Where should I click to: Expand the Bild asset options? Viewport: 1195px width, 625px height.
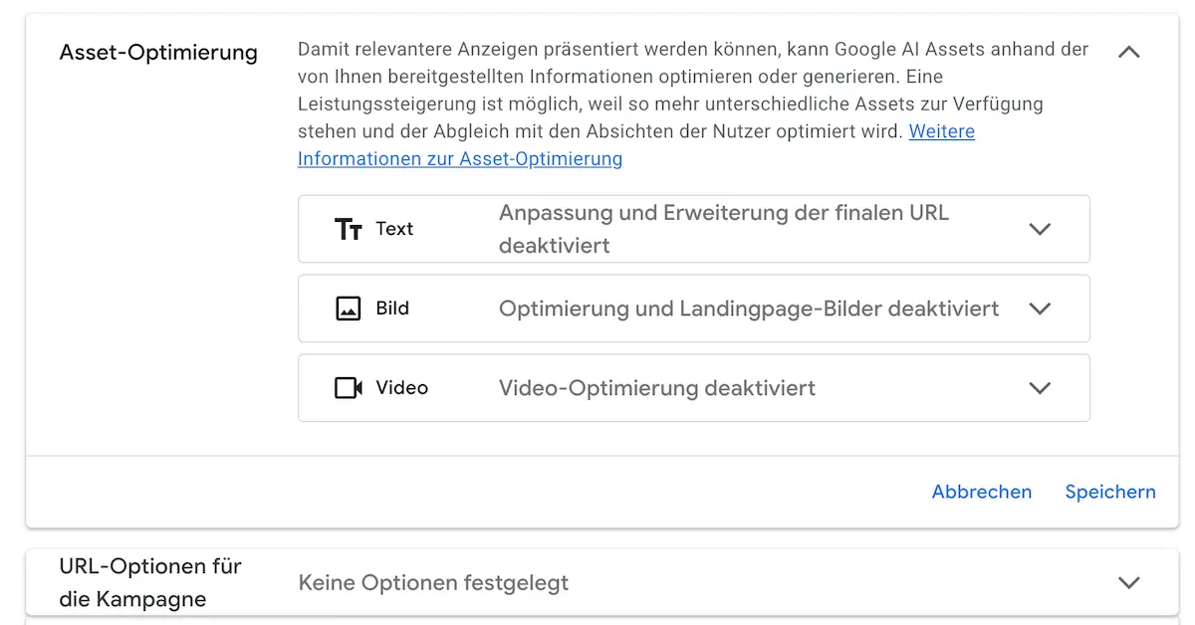[x=1040, y=309]
